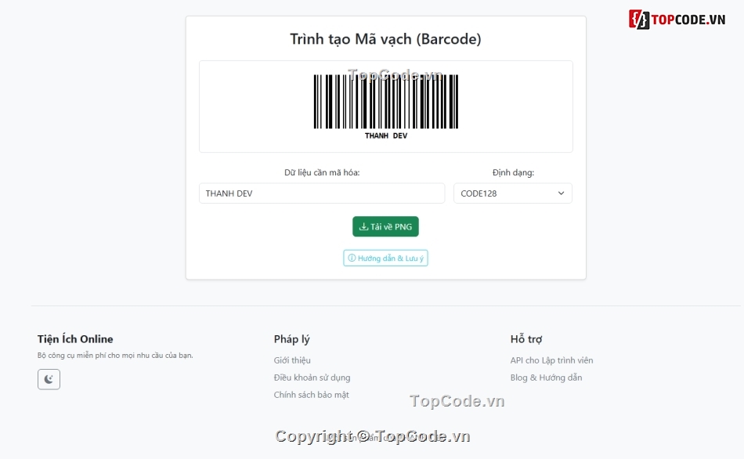Open the Chính sách bảo mật link
744x459 pixels.
tap(311, 395)
